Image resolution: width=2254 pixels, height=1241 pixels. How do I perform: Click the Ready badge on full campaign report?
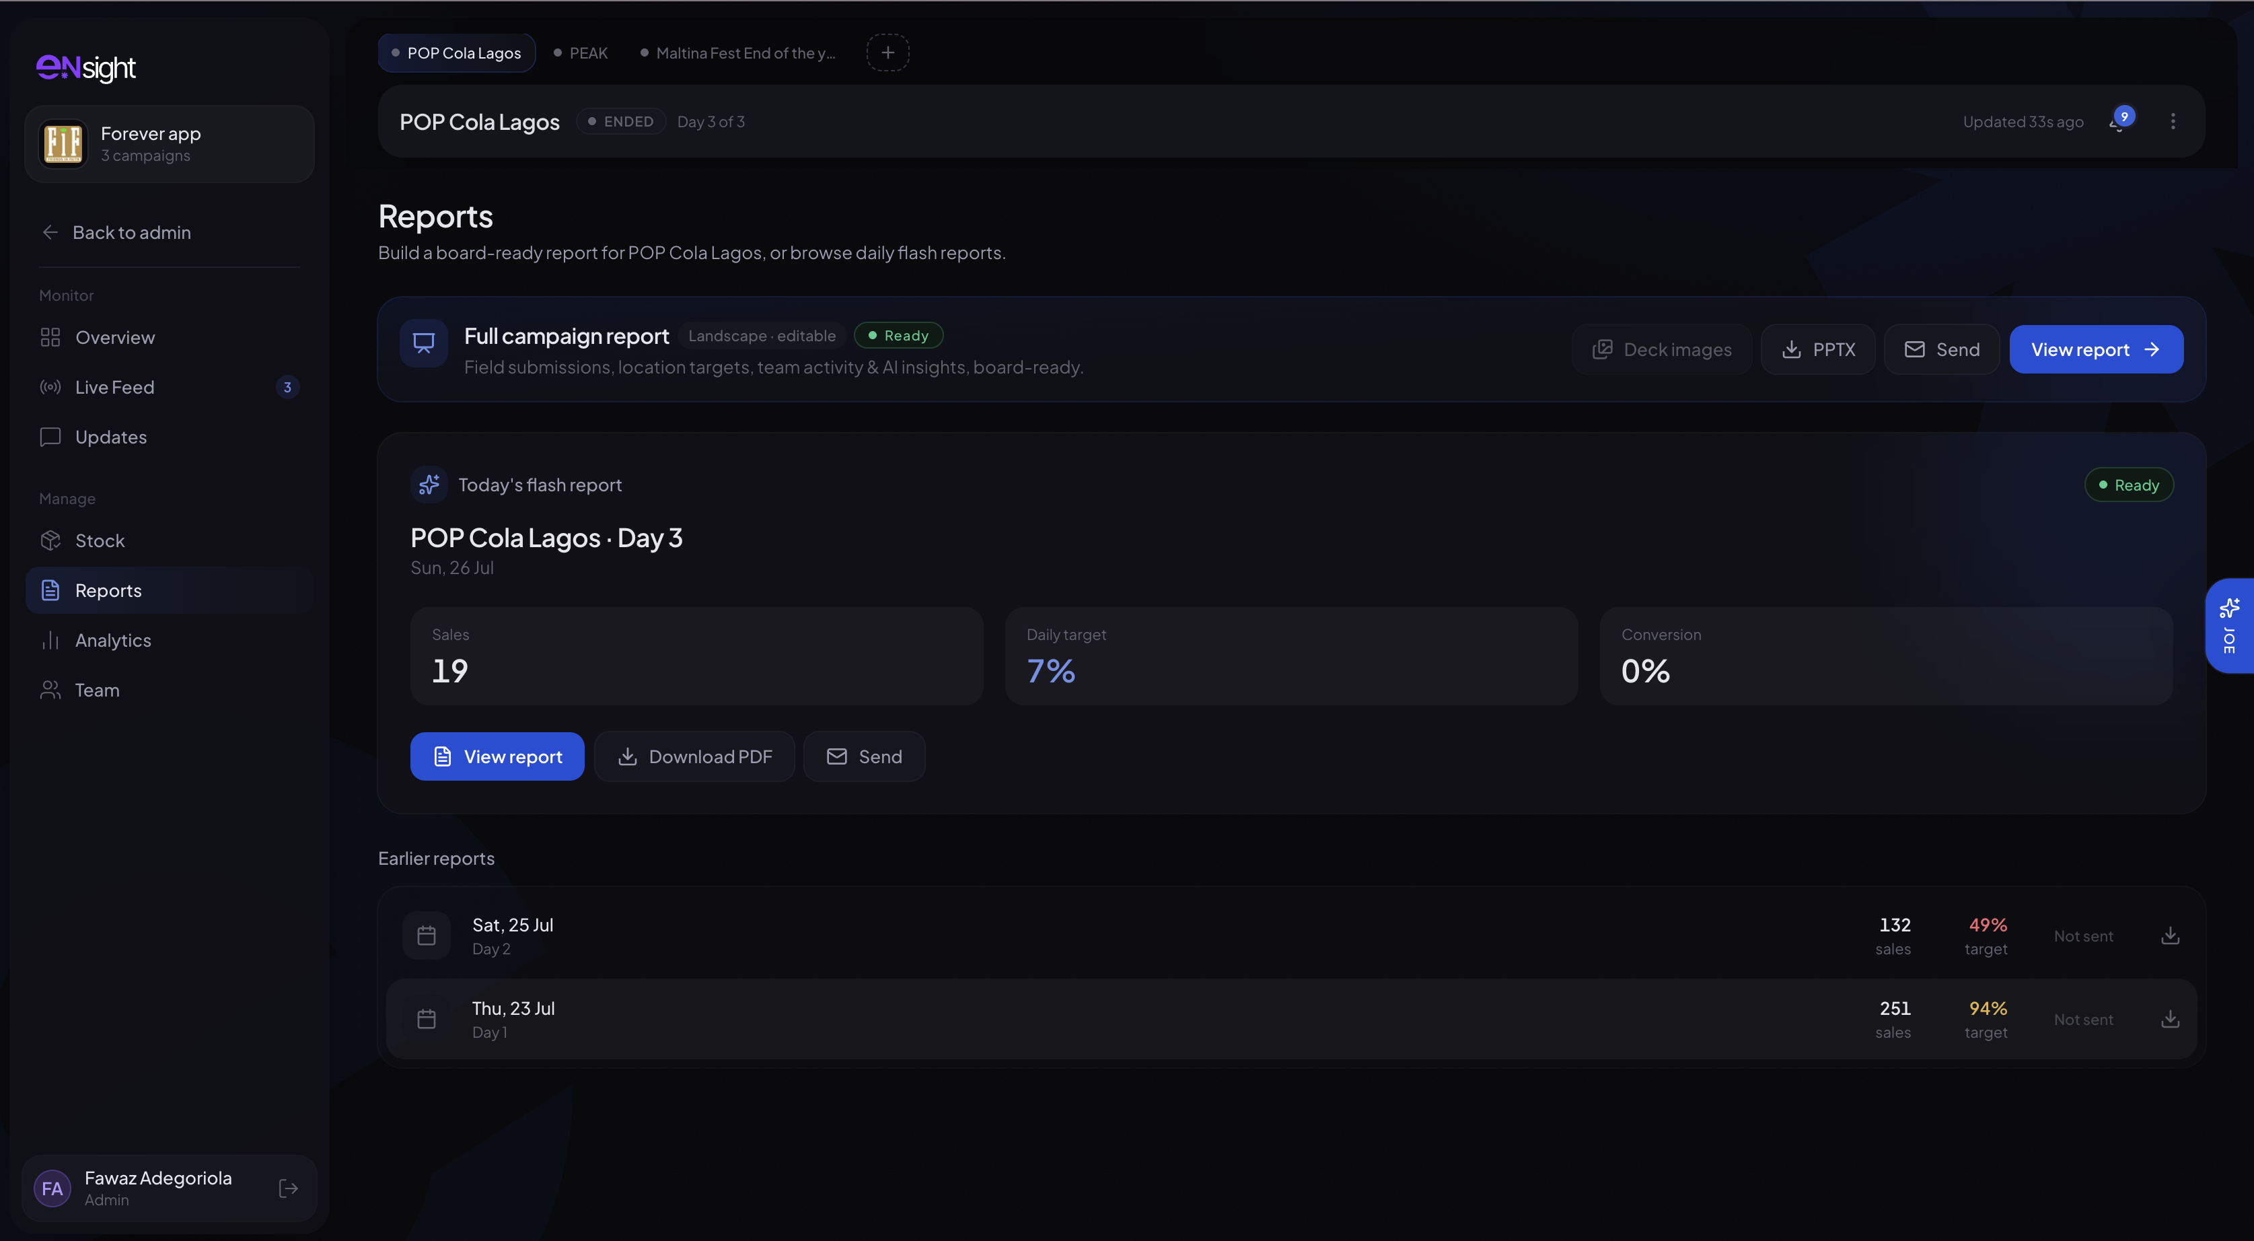click(x=898, y=335)
